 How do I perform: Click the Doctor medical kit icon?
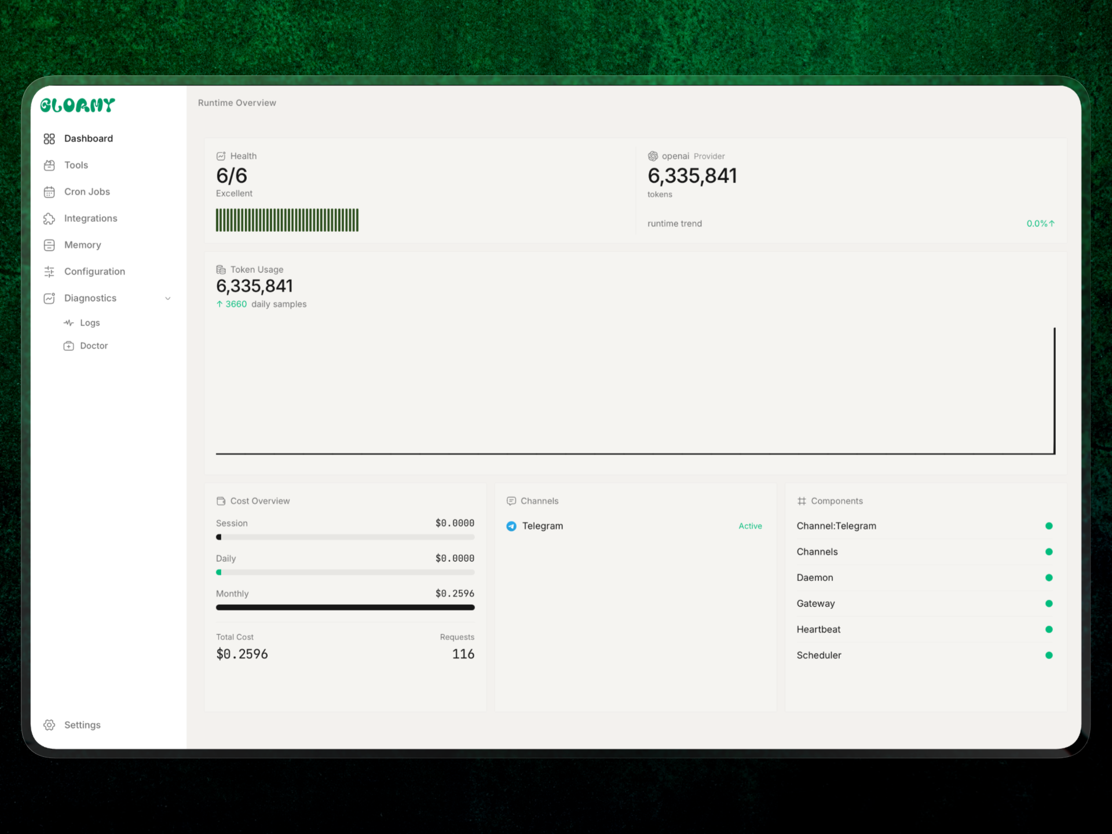pos(69,346)
